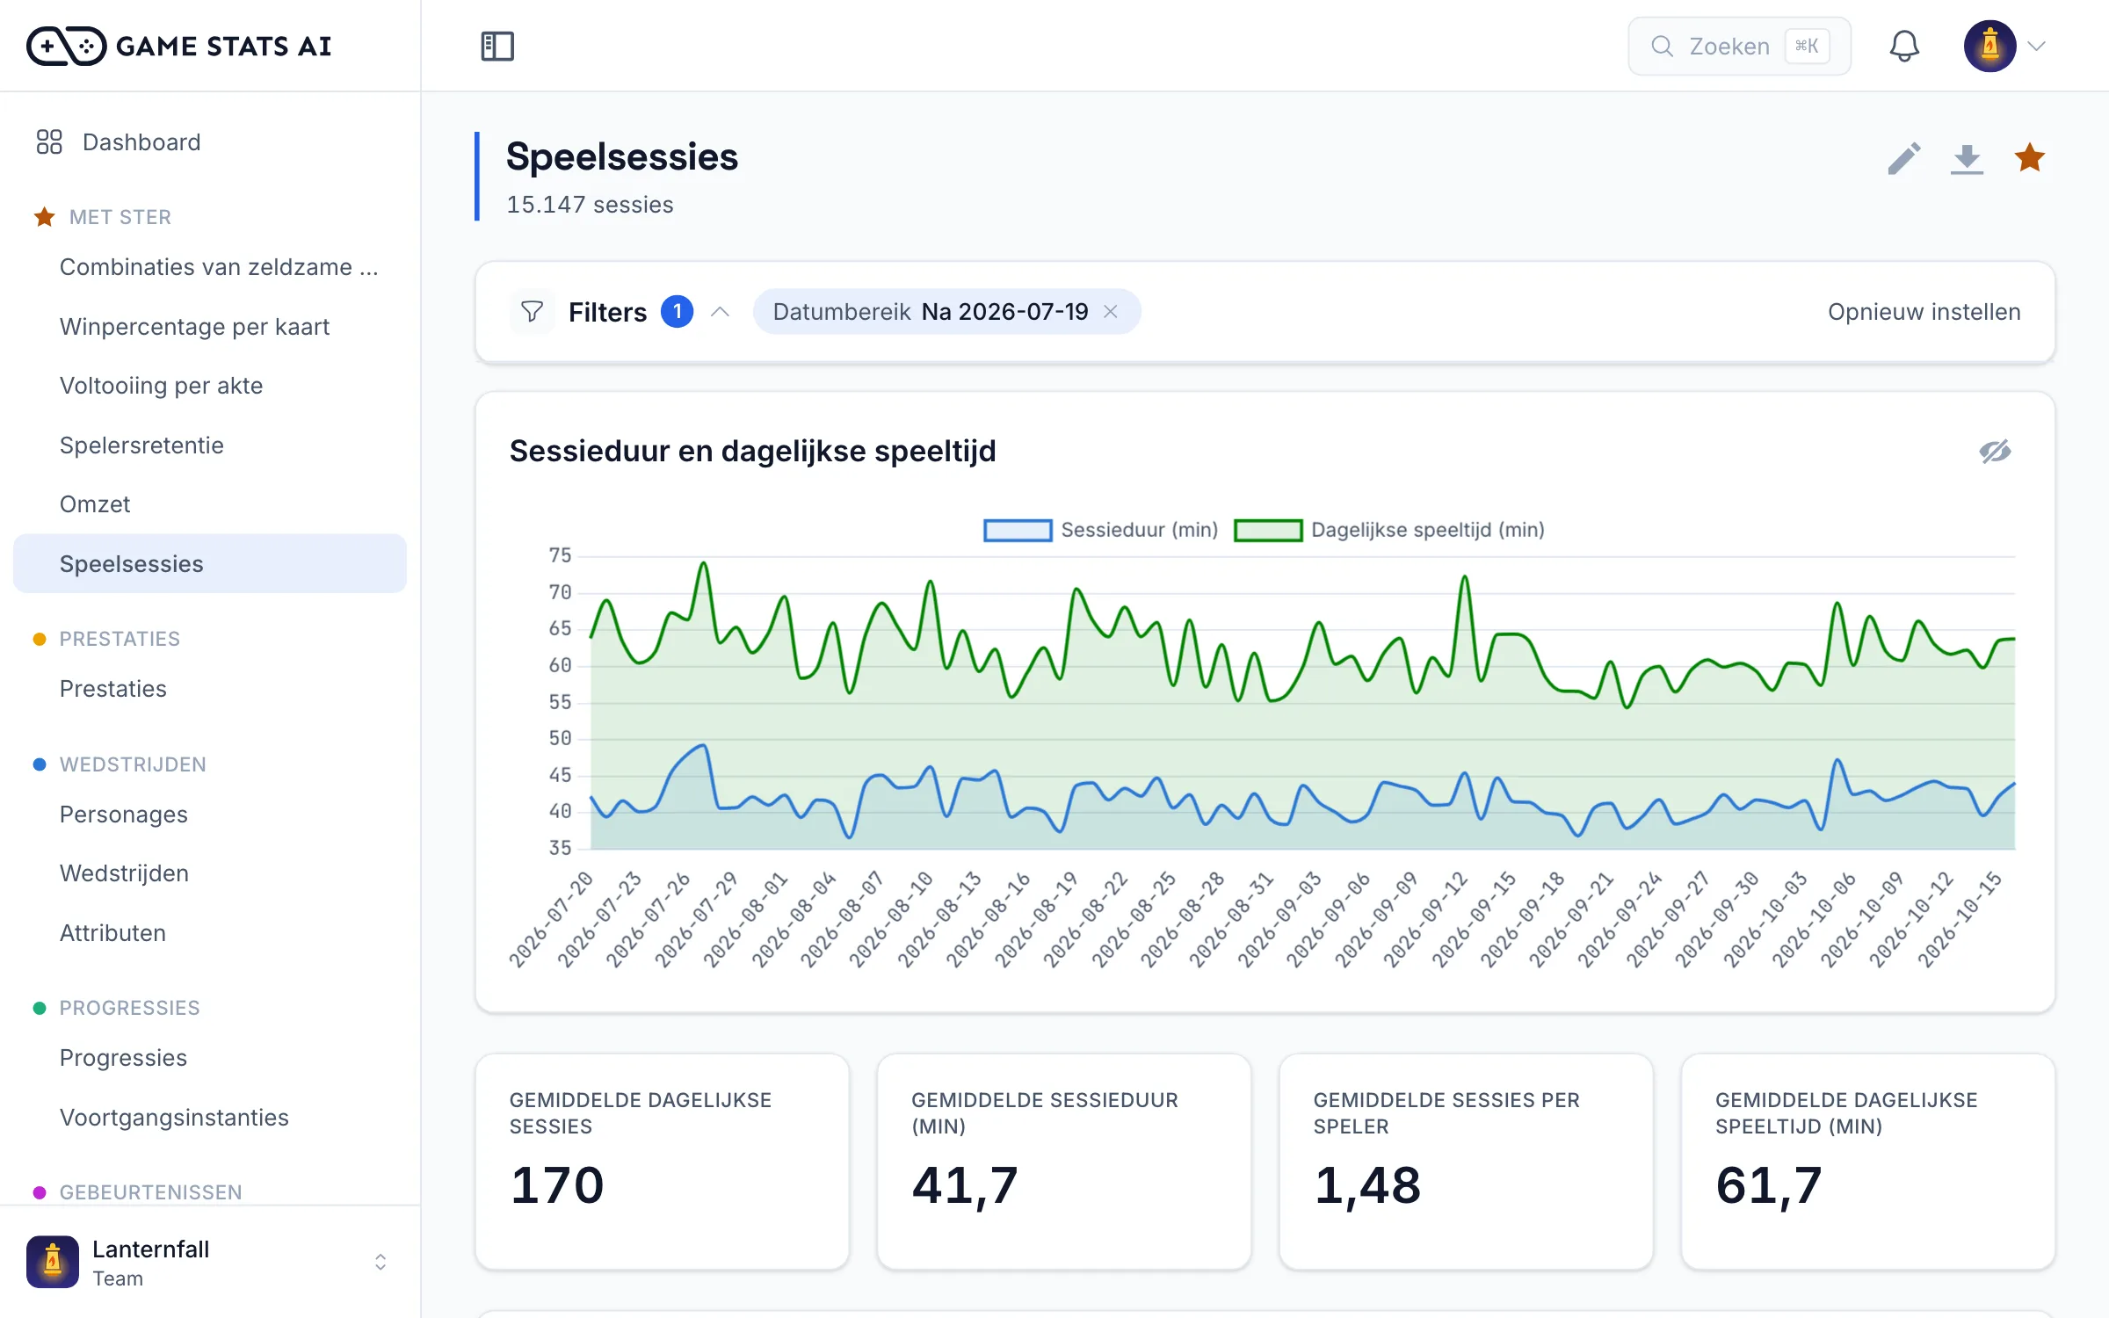The image size is (2109, 1318).
Task: Click the Lanternfall user avatar
Action: (x=1989, y=46)
